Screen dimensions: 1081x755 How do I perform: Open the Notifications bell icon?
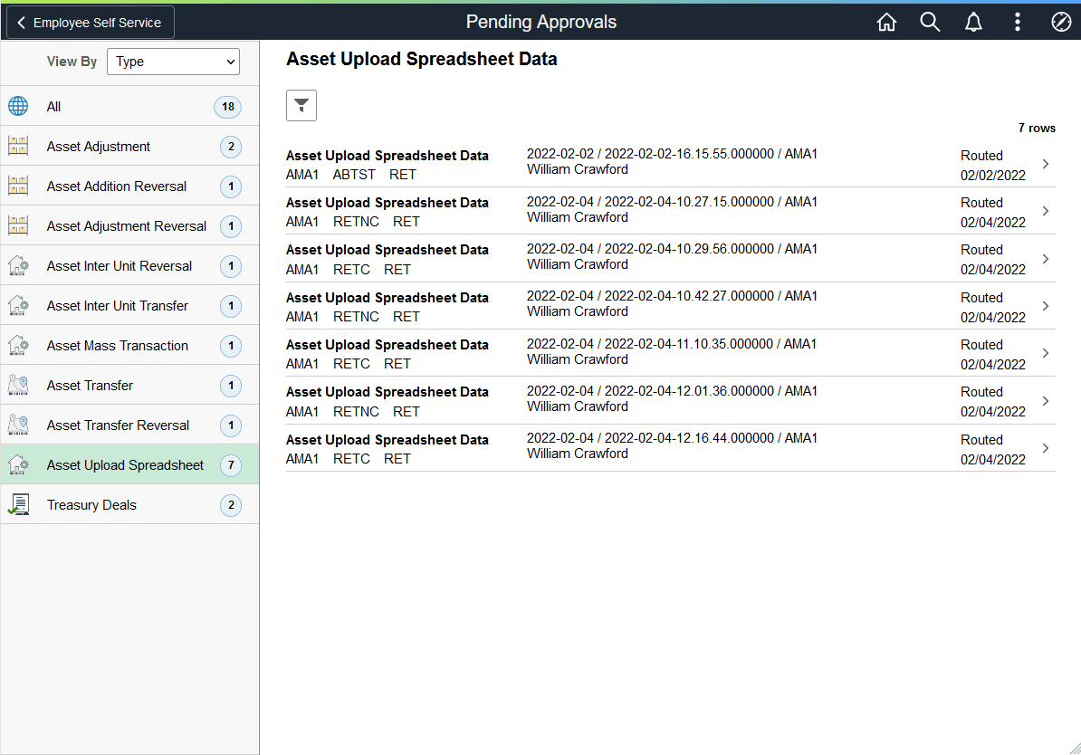[973, 22]
